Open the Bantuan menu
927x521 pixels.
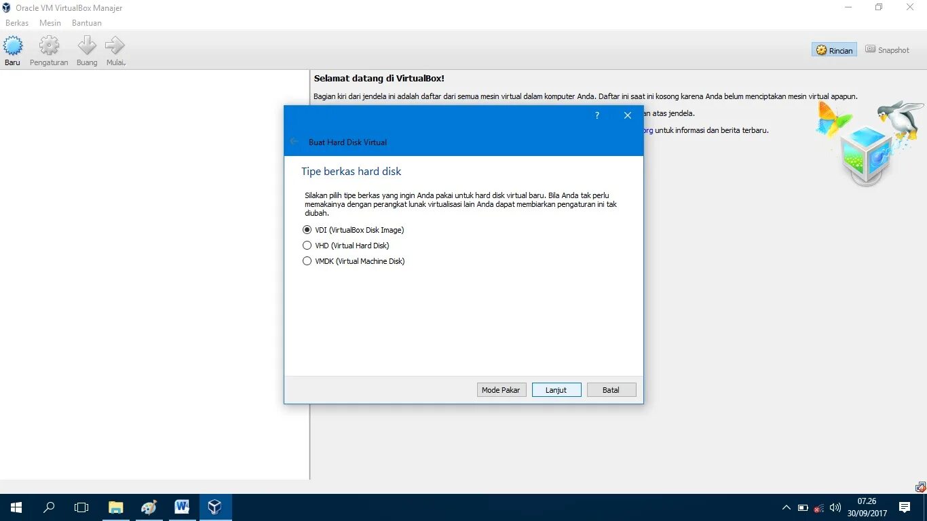[x=87, y=23]
